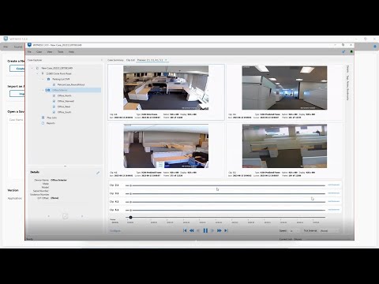Click the Import button in background window
The width and height of the screenshot is (379, 284).
pyautogui.click(x=17, y=94)
